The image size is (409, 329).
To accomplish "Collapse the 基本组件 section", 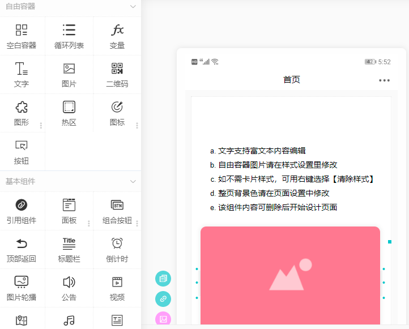I will coord(133,182).
